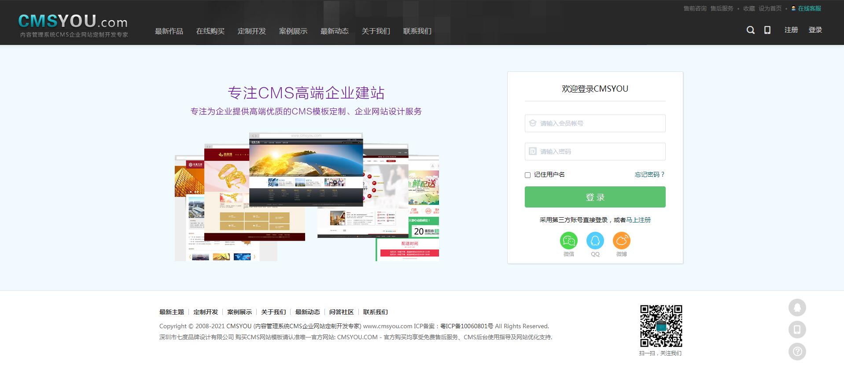This screenshot has height=367, width=844.
Task: Open 在线购买 menu item
Action: pos(210,31)
